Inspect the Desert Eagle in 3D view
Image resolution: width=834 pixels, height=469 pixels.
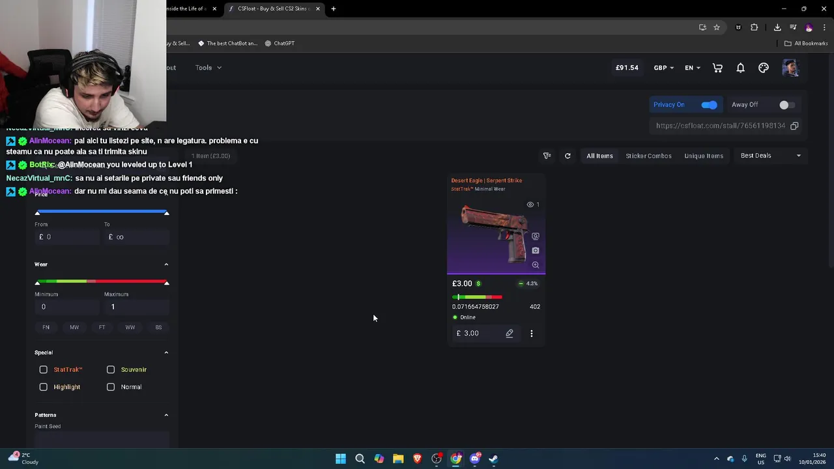pyautogui.click(x=536, y=236)
